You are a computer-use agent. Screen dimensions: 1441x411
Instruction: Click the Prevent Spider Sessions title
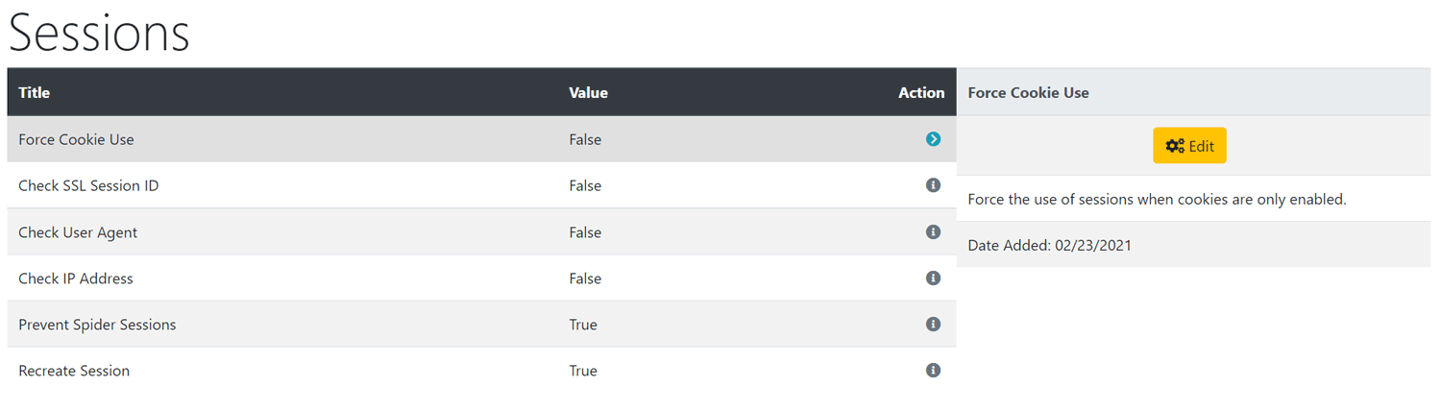97,325
